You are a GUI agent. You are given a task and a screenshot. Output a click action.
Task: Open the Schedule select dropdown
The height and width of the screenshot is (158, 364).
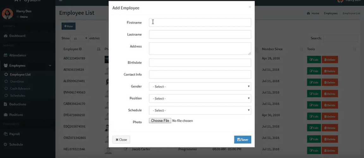click(200, 110)
